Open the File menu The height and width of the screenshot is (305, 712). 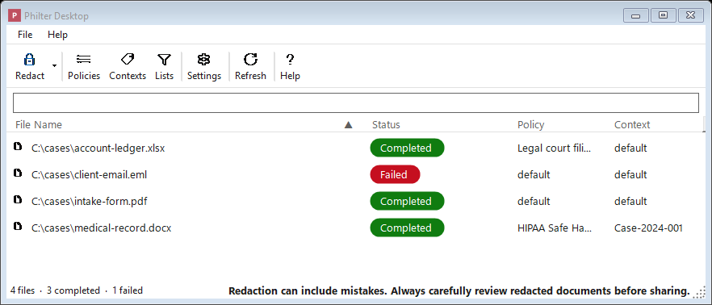click(25, 35)
